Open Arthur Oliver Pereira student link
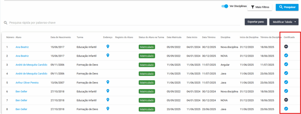The image size is (301, 114). click(27, 83)
